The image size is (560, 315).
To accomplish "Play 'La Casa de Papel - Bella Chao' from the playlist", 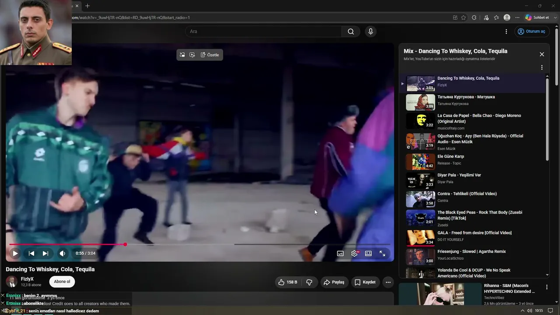I will pyautogui.click(x=473, y=121).
